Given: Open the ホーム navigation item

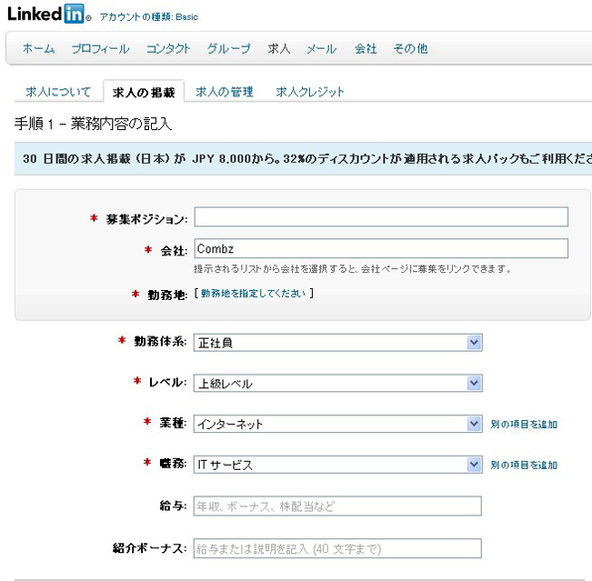Looking at the screenshot, I should click(39, 49).
